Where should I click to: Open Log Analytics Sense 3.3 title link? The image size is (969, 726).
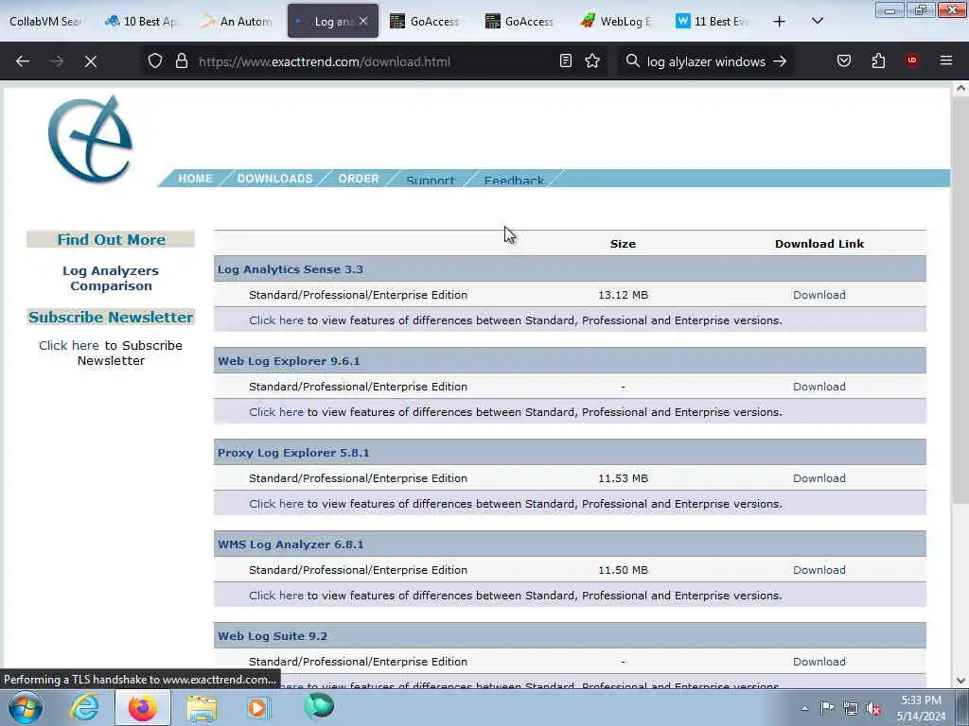[291, 269]
